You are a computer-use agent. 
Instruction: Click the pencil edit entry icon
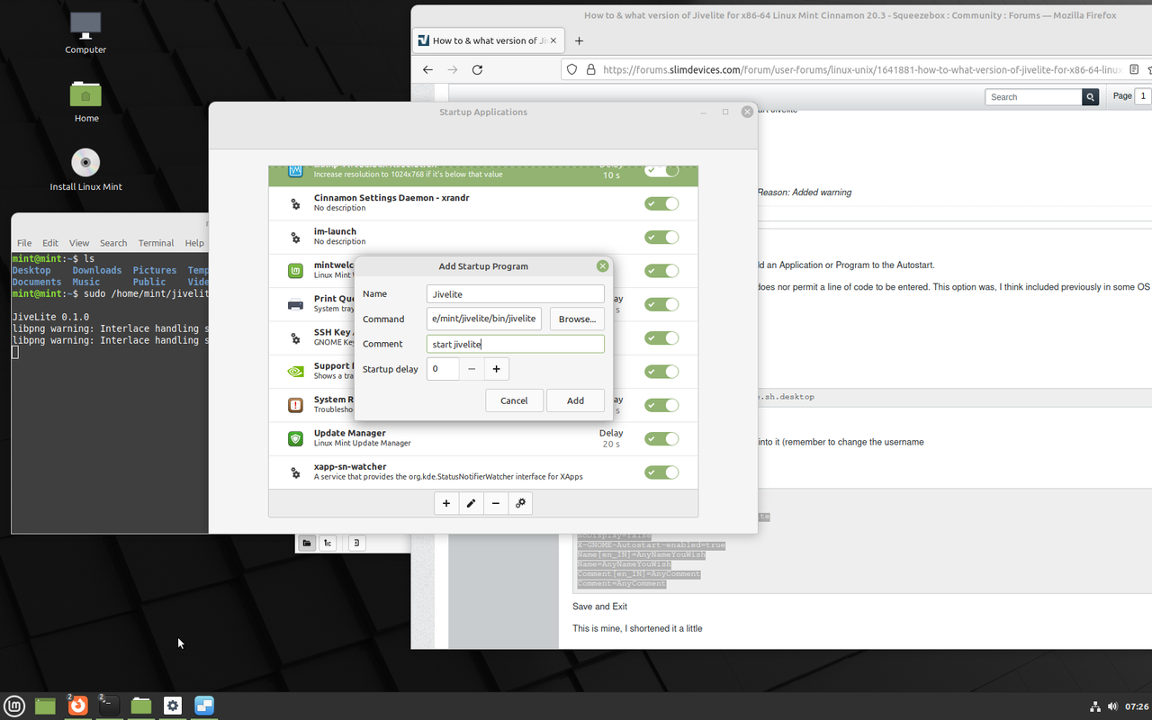(x=471, y=504)
